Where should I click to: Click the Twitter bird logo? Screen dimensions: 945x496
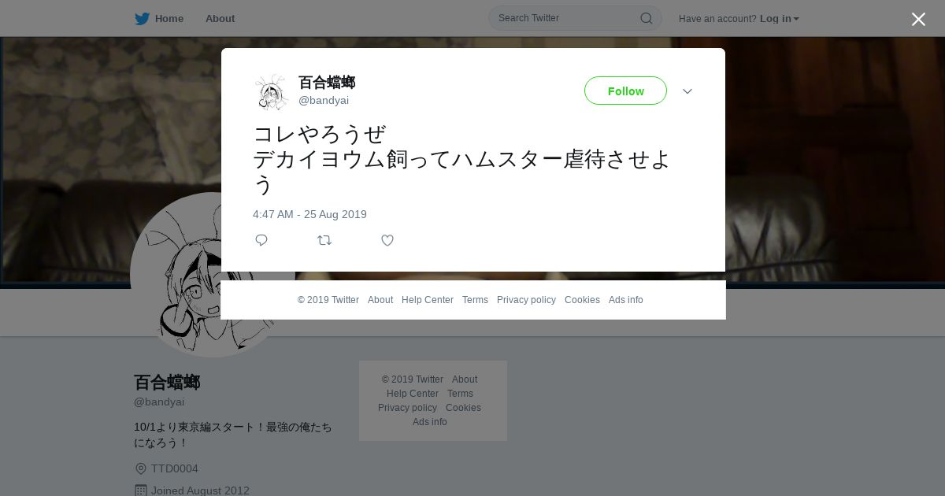142,18
